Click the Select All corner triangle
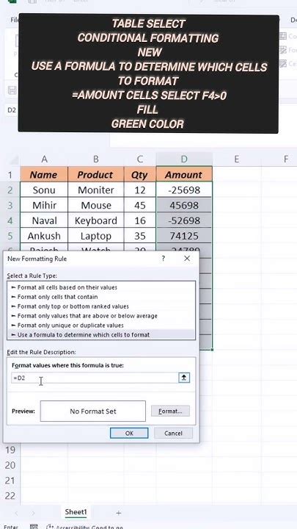Image resolution: width=297 pixels, height=529 pixels. click(x=12, y=159)
